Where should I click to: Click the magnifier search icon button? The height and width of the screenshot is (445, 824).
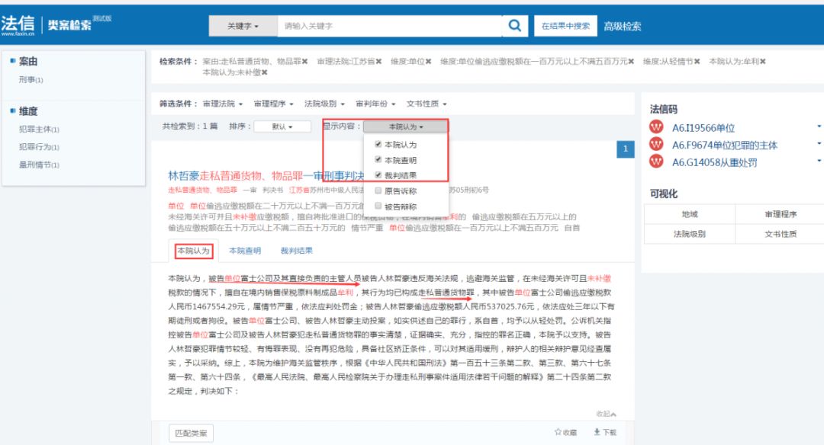(515, 26)
